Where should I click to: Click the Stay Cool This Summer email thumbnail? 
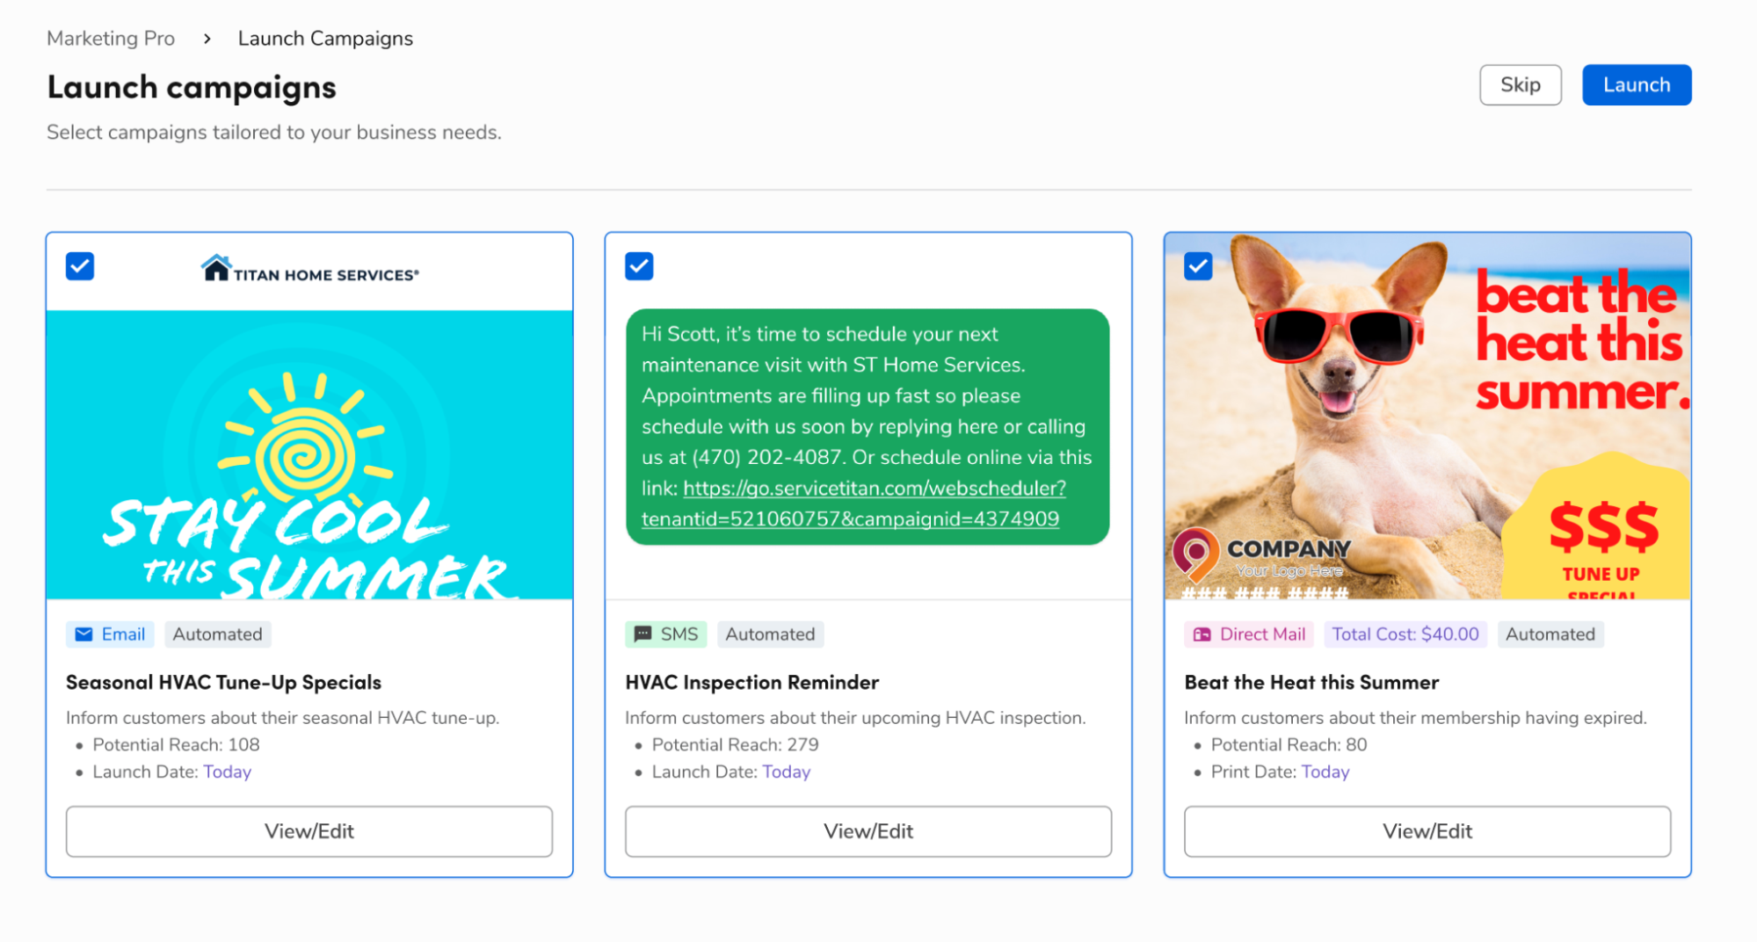click(x=309, y=454)
